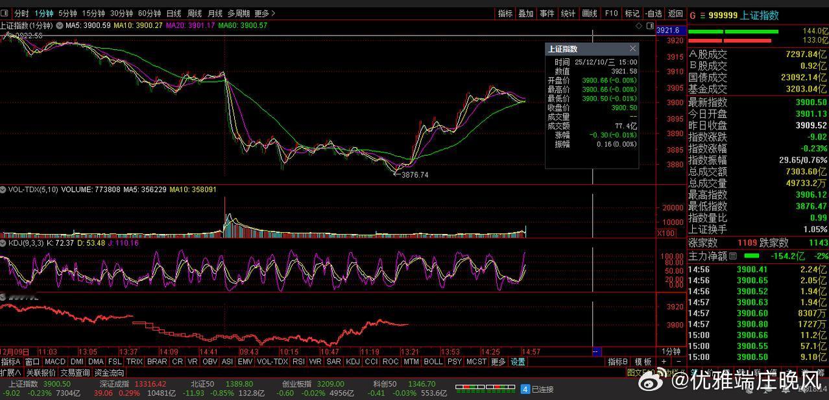
Task: Apply the MCST indicator
Action: 476,362
